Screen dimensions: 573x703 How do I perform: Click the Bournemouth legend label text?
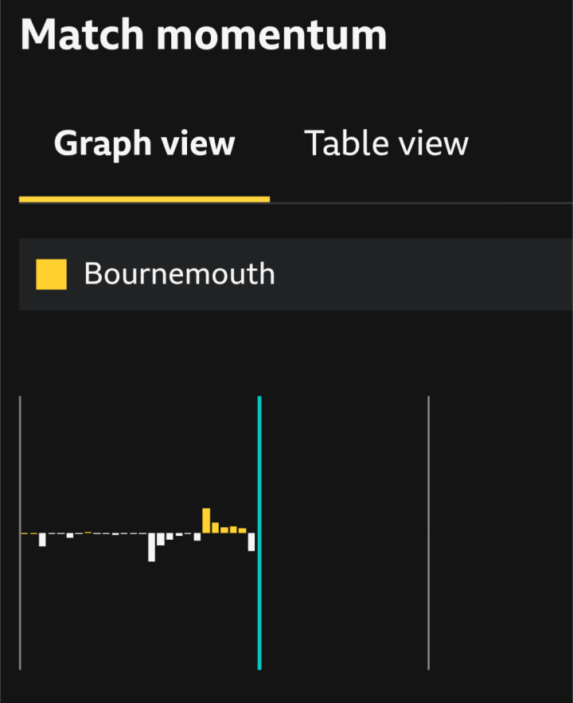[x=179, y=274]
